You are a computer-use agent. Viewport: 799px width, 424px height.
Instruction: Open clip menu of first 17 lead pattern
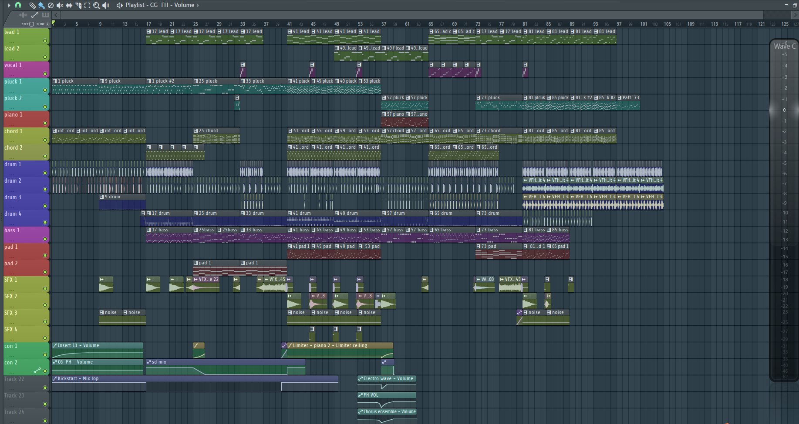click(x=149, y=32)
